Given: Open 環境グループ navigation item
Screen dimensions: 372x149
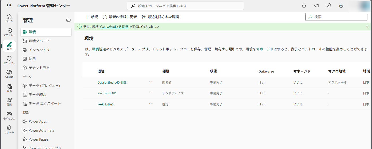Looking at the screenshot, I should [x=46, y=41].
